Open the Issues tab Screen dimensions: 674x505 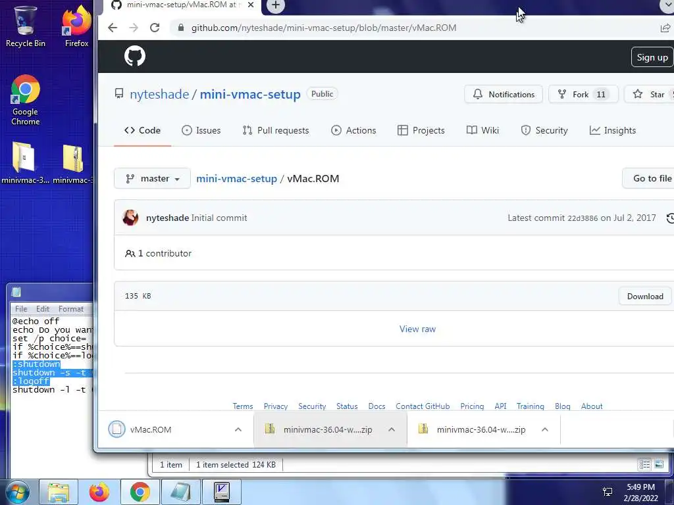[201, 131]
